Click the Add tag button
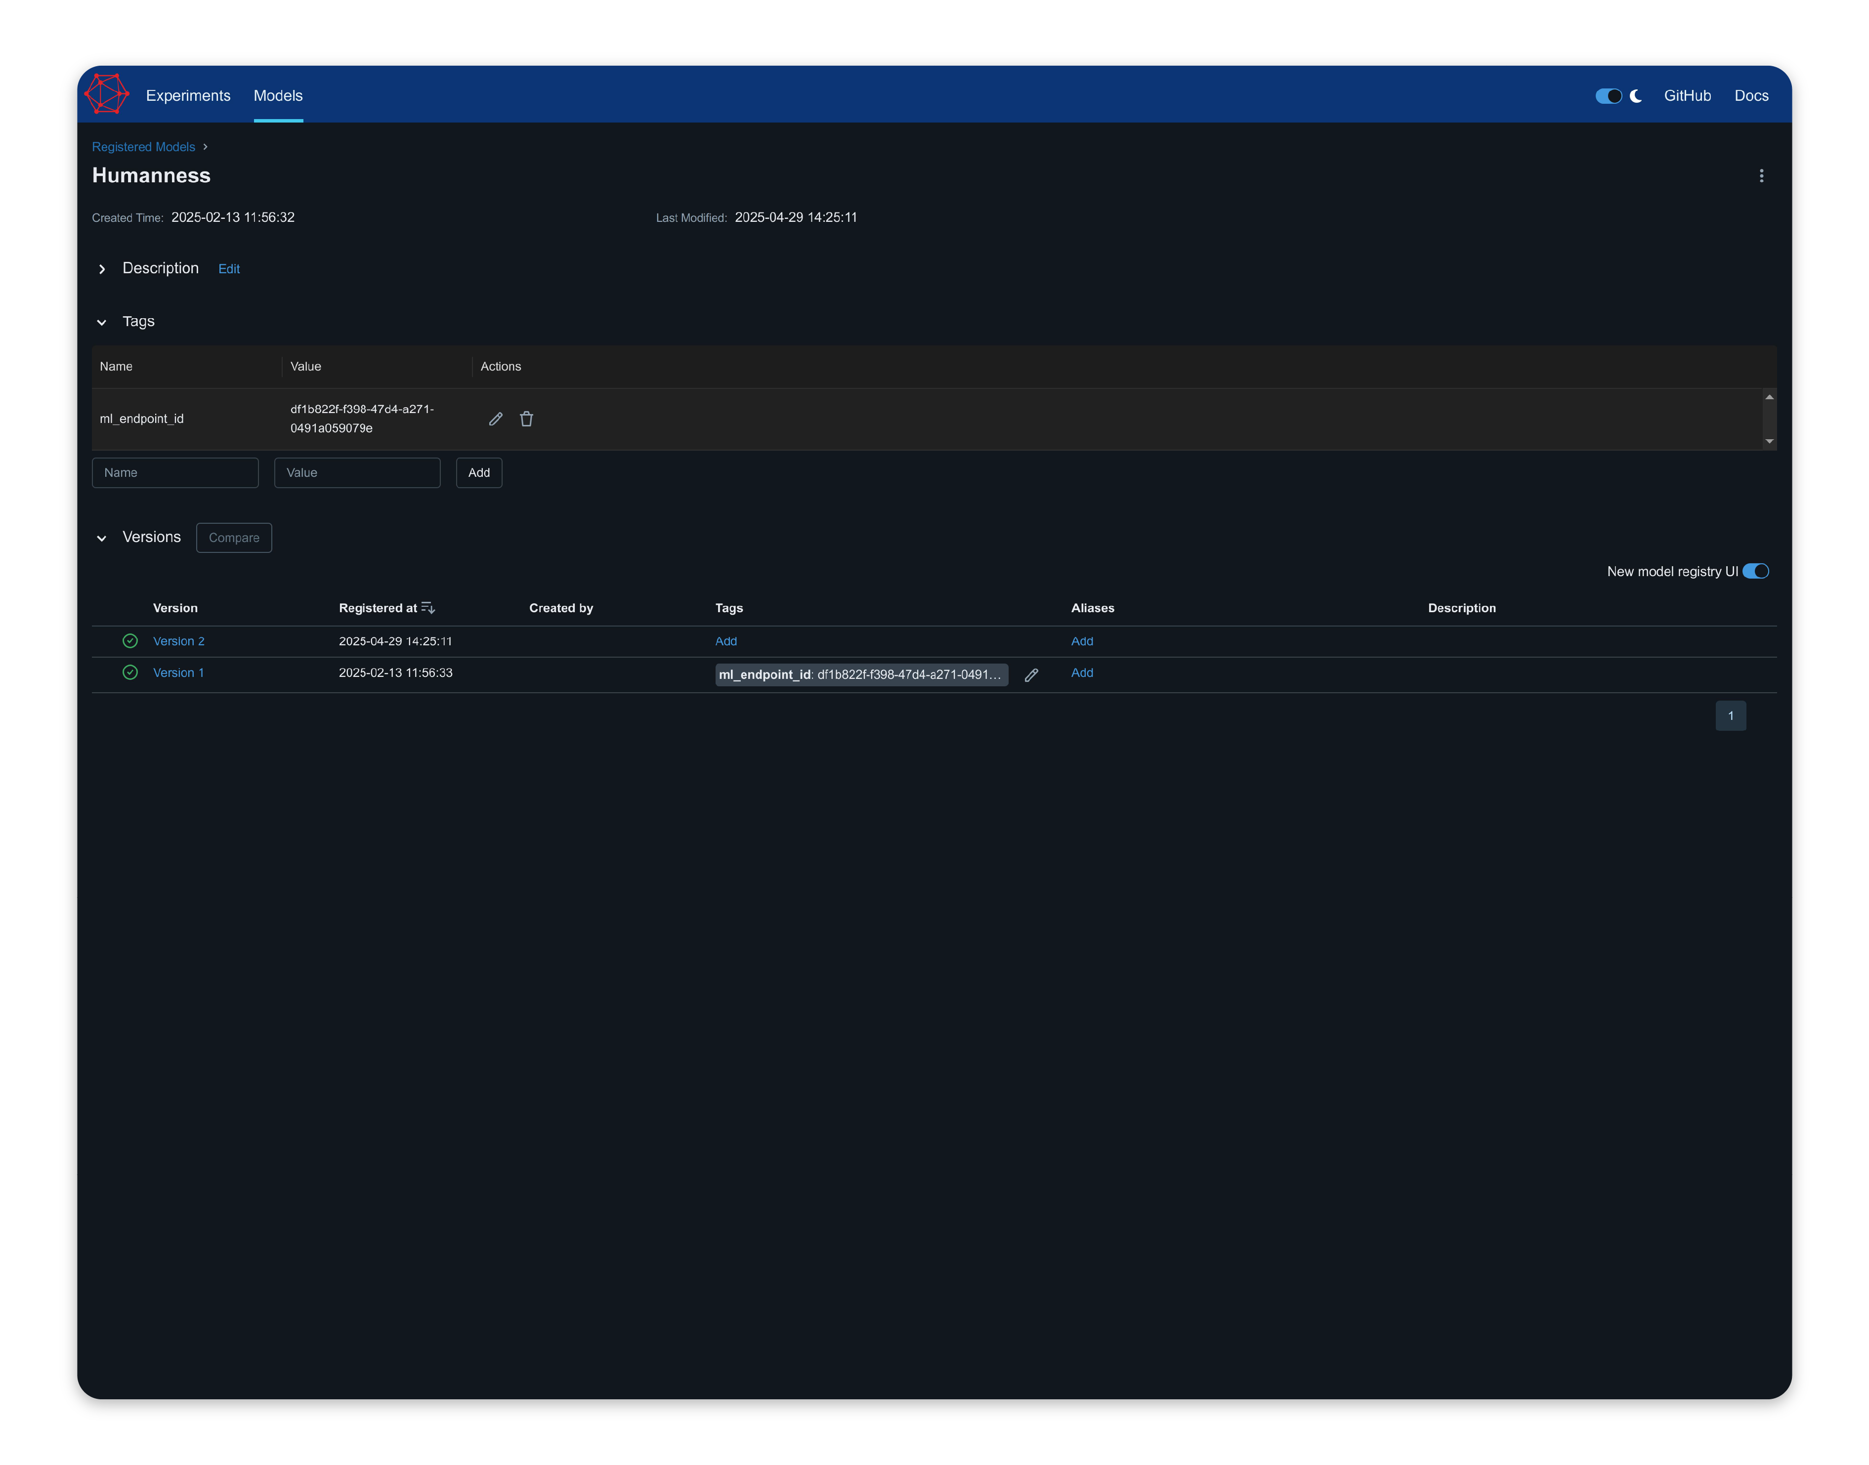 coord(478,473)
